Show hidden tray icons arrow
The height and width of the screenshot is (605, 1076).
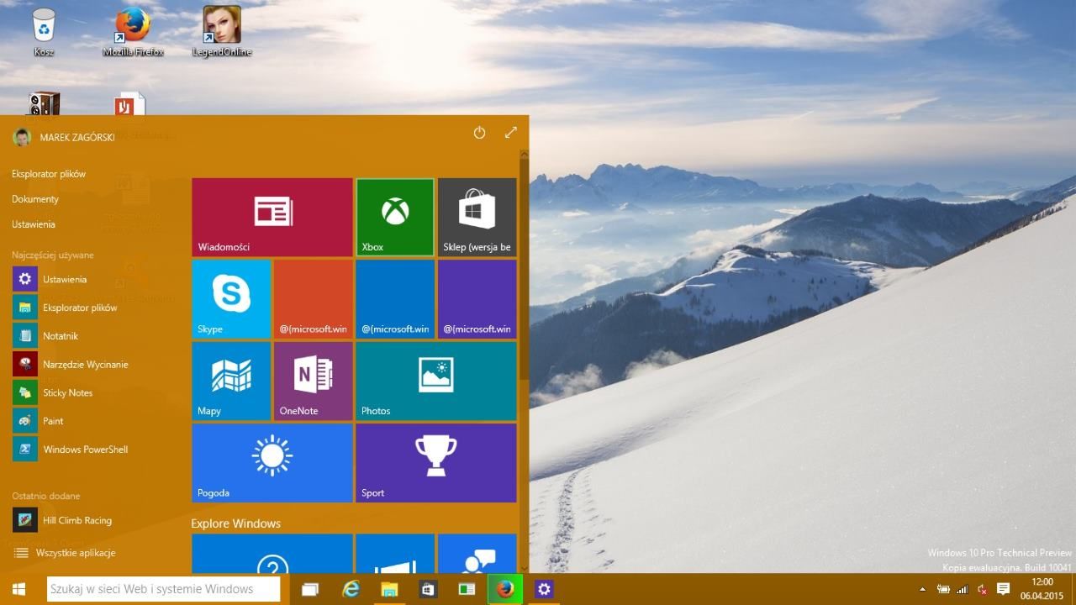tap(923, 590)
